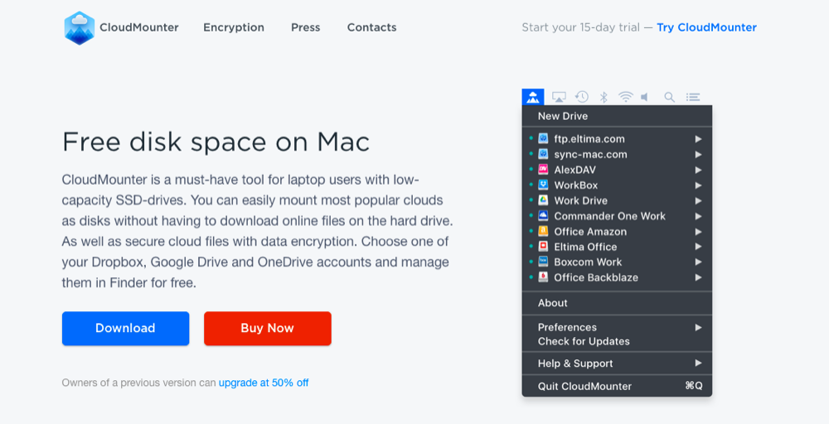The image size is (829, 424).
Task: Click the Office Backblaze flame icon
Action: pos(543,277)
